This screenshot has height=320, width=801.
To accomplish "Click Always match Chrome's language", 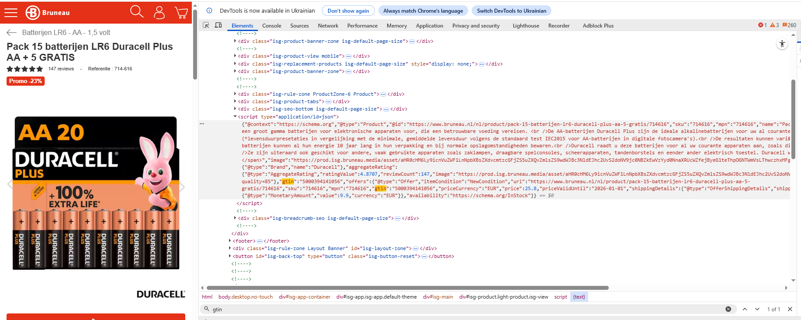I will pyautogui.click(x=423, y=10).
